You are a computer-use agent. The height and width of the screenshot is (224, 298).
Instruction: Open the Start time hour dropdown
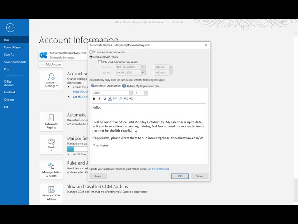tap(171, 67)
